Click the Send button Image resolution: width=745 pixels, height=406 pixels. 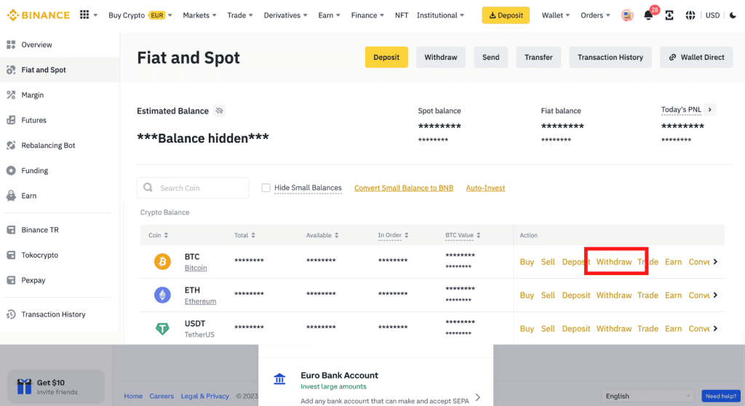491,57
